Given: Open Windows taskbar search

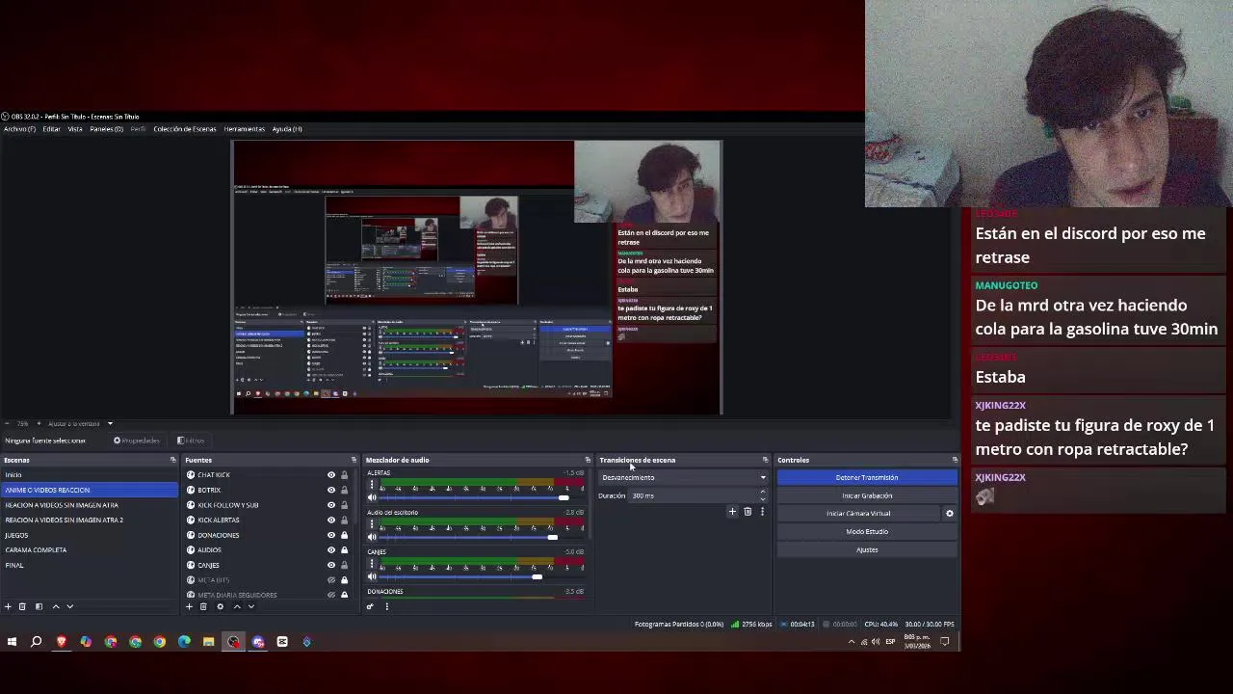Looking at the screenshot, I should click(x=37, y=642).
